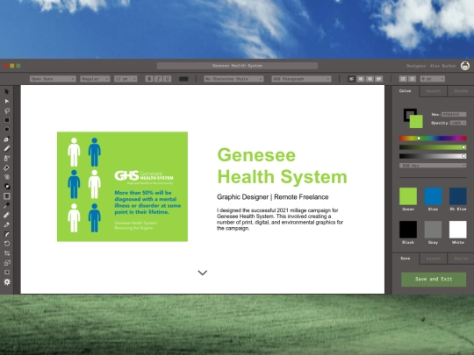Click the spiral tool icon
474x355 pixels.
pyautogui.click(x=7, y=177)
